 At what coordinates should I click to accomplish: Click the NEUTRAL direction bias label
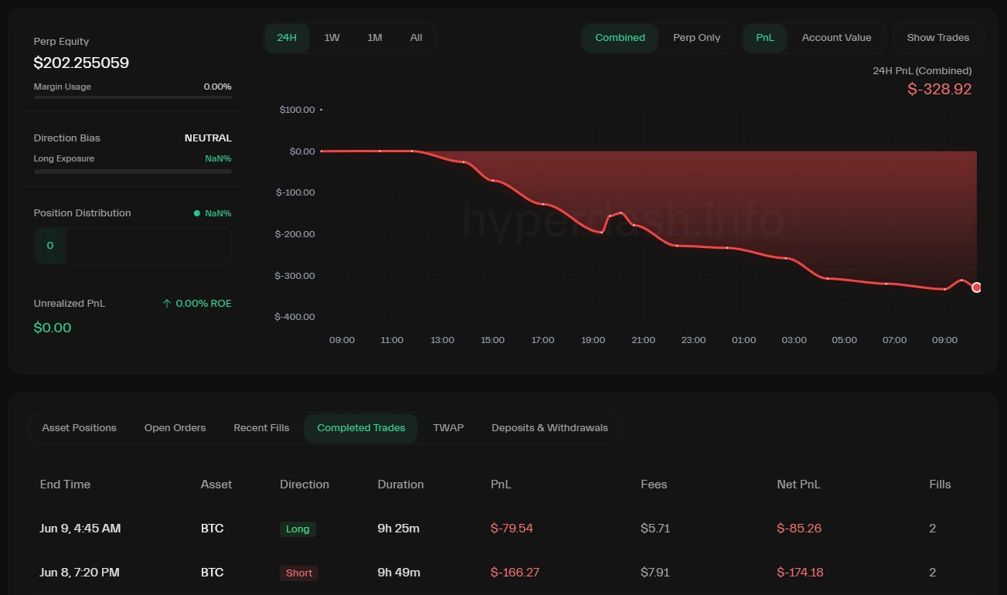[208, 138]
